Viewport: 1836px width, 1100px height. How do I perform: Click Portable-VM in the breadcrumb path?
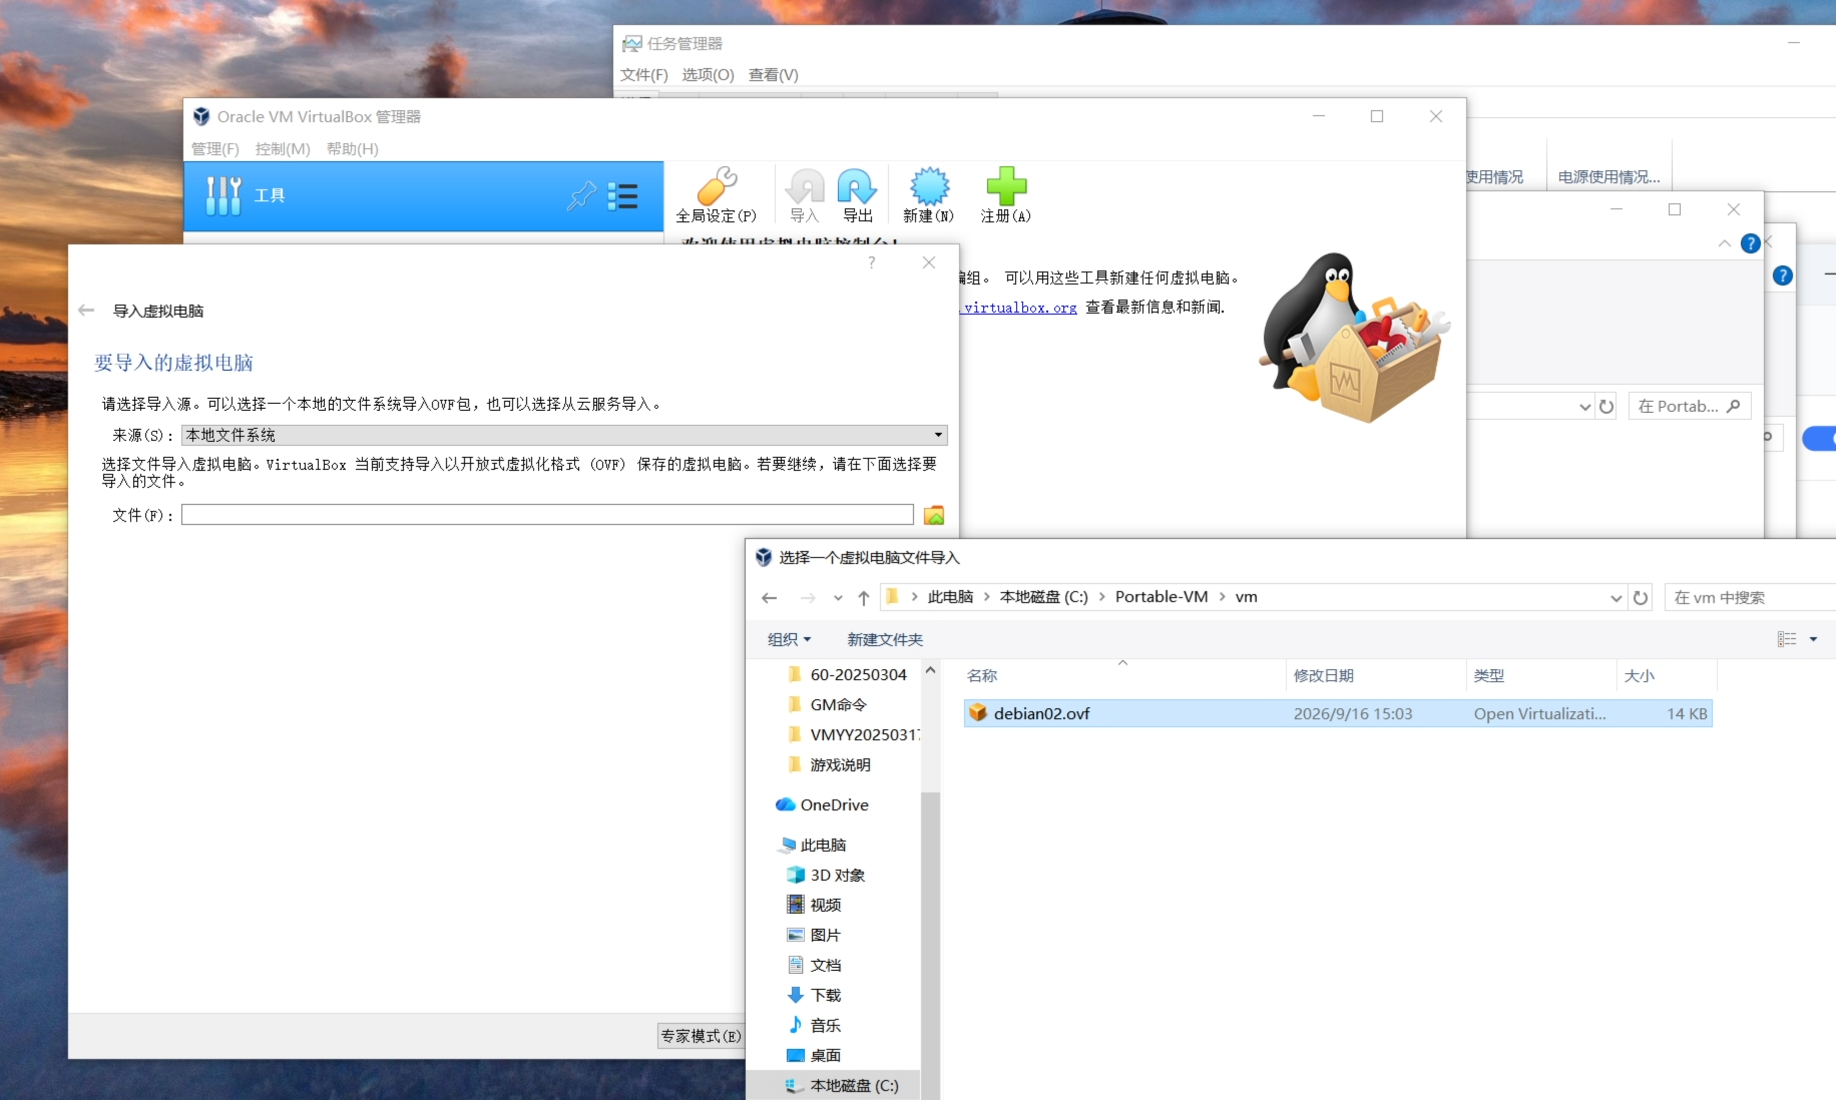[x=1161, y=598]
